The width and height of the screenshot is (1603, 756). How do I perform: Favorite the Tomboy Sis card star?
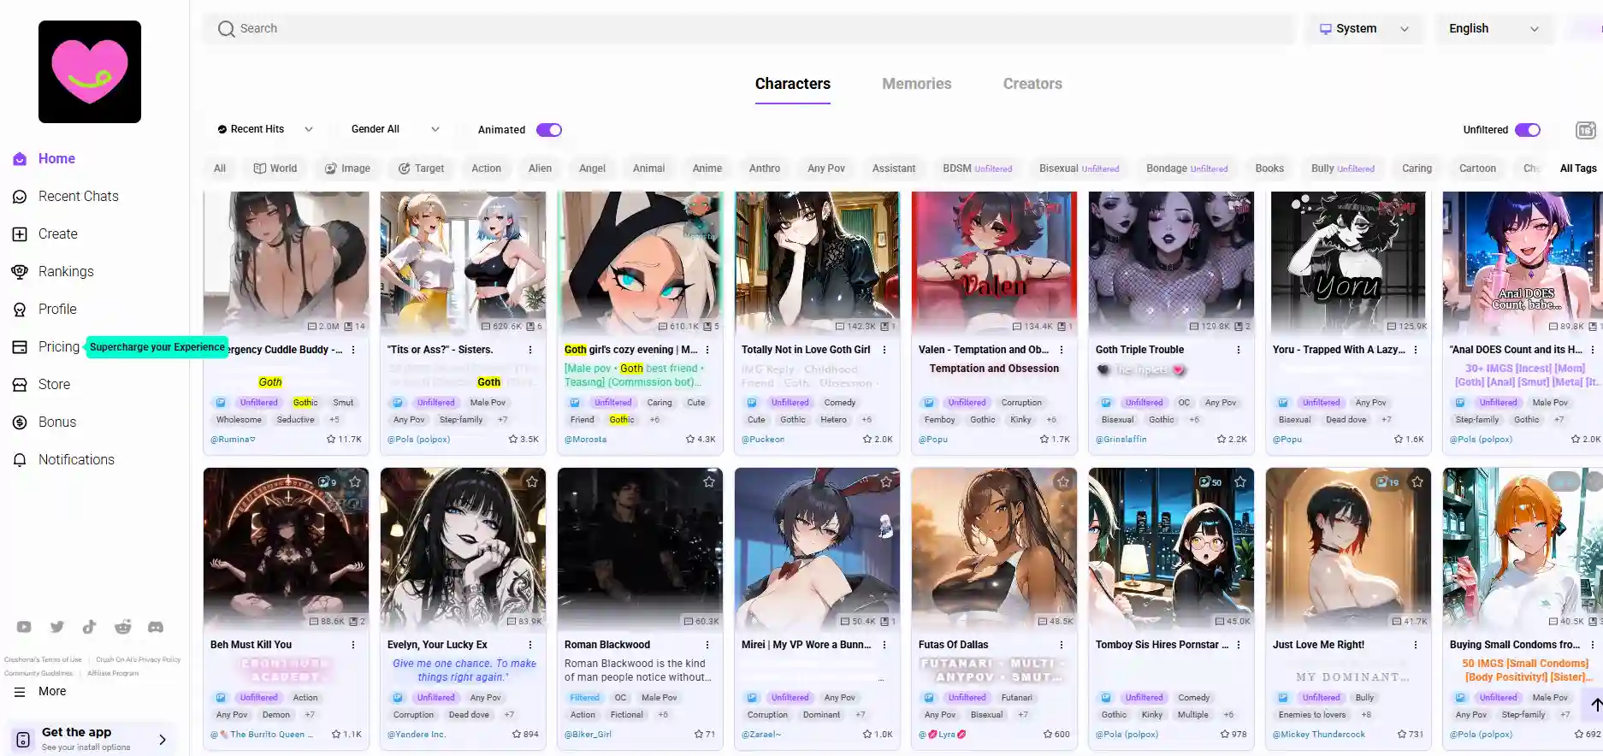tap(1240, 482)
